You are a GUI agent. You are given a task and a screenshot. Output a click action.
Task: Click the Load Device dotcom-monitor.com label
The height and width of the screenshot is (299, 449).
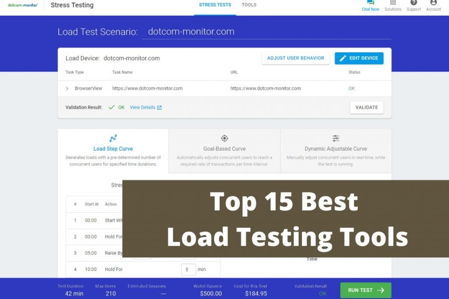pyautogui.click(x=113, y=58)
